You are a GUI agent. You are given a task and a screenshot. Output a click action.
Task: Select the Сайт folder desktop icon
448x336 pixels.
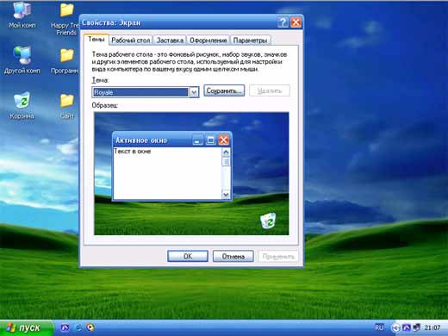[x=67, y=106]
